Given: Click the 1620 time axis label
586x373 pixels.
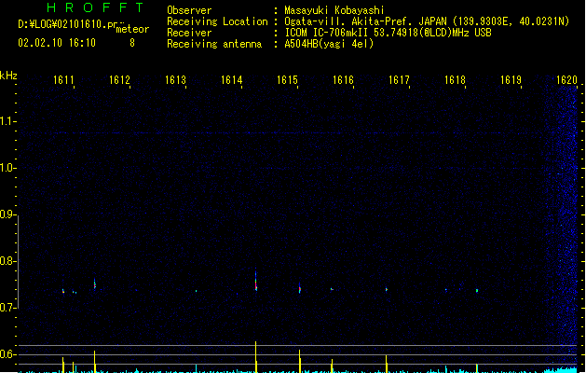Looking at the screenshot, I should tap(566, 80).
